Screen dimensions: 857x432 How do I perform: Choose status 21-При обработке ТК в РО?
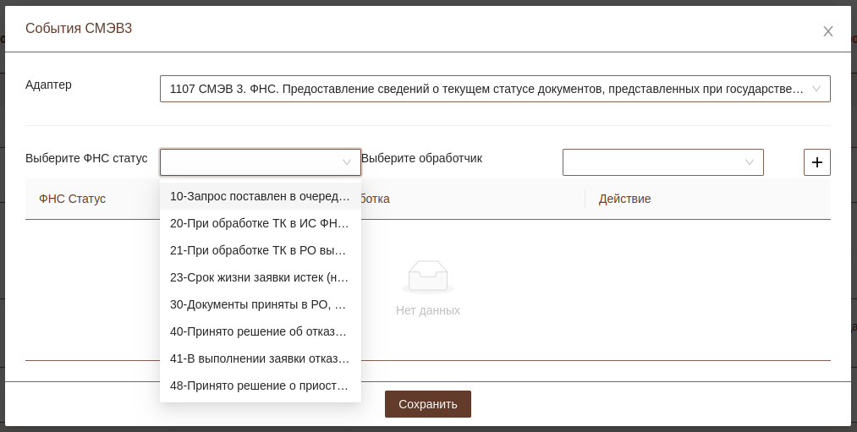[260, 250]
